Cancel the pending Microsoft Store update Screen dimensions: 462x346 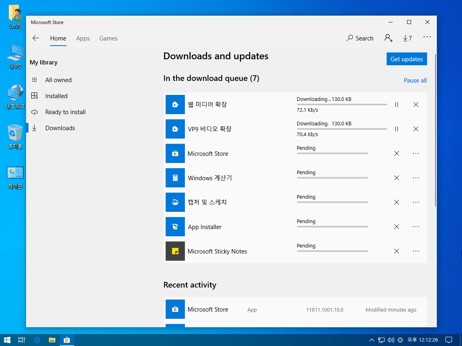pyautogui.click(x=397, y=153)
